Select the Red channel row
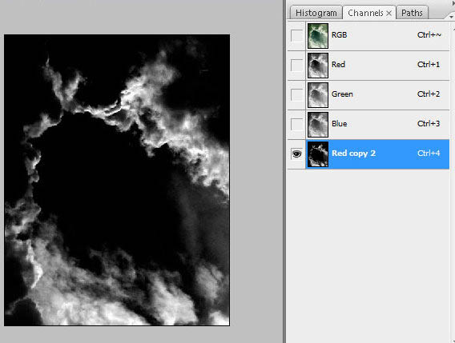This screenshot has height=343, width=455. (368, 66)
